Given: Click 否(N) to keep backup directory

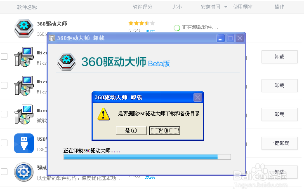Looking at the screenshot, I should [x=165, y=131].
